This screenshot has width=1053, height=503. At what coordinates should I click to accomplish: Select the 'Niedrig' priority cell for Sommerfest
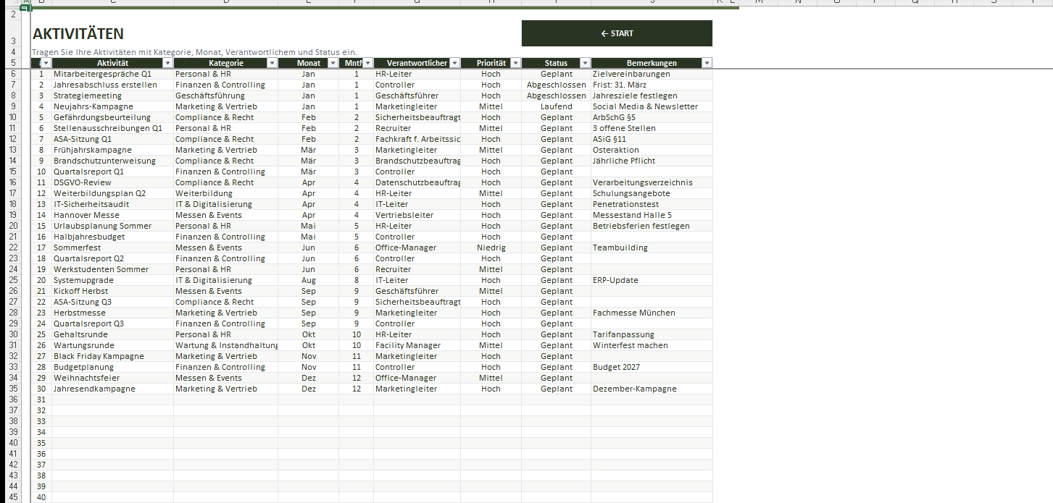(x=491, y=248)
